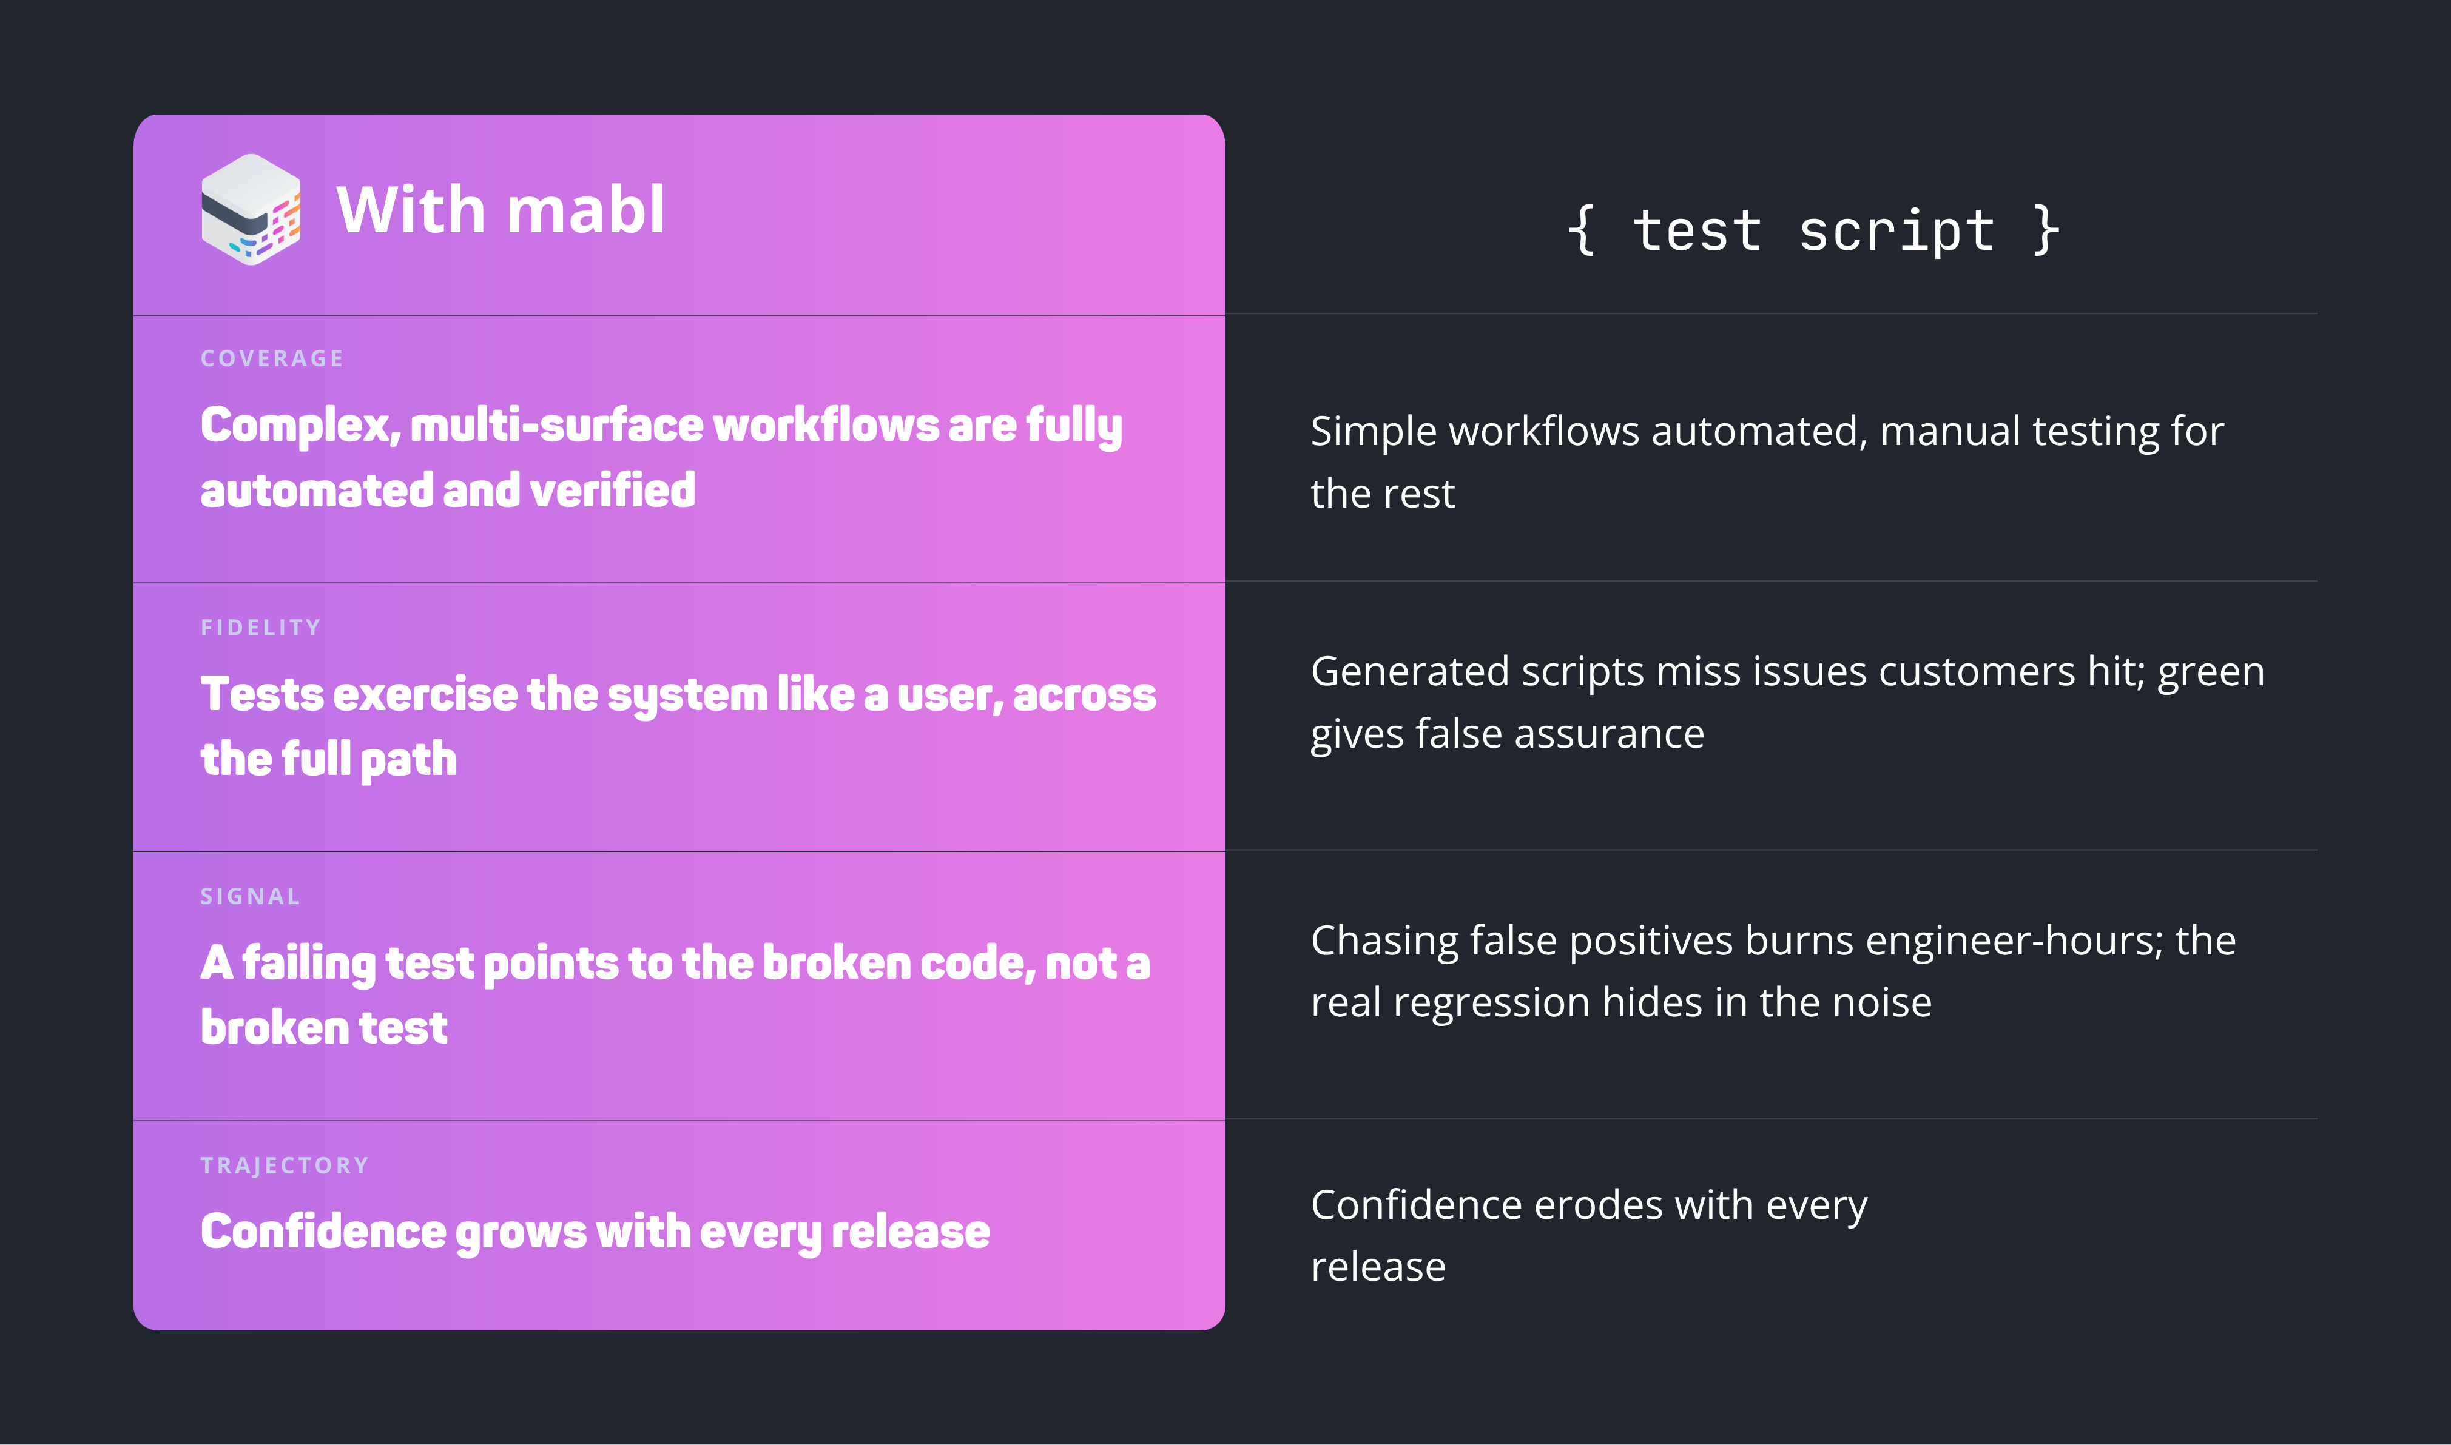Select the FIDELITY label
This screenshot has height=1445, width=2451.
[x=260, y=628]
